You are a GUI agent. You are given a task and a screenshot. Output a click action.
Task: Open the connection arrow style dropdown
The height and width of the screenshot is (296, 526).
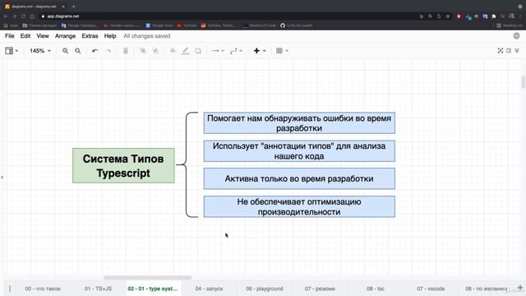[x=218, y=51]
